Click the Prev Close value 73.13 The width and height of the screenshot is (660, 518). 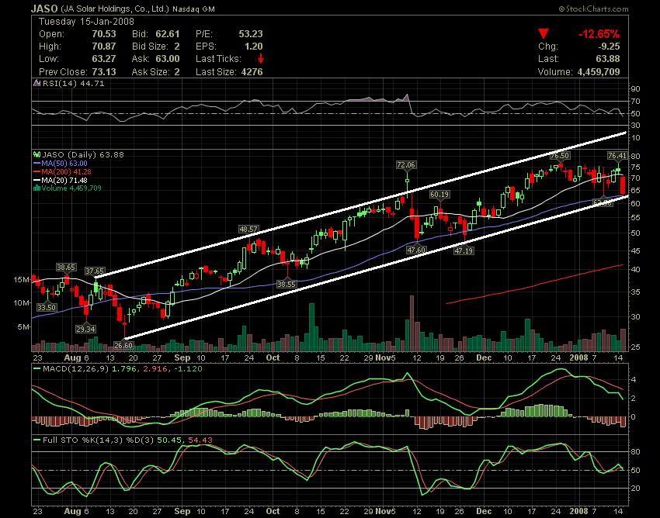(x=103, y=71)
